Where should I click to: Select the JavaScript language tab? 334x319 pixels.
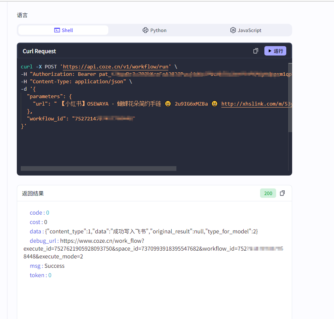(246, 30)
